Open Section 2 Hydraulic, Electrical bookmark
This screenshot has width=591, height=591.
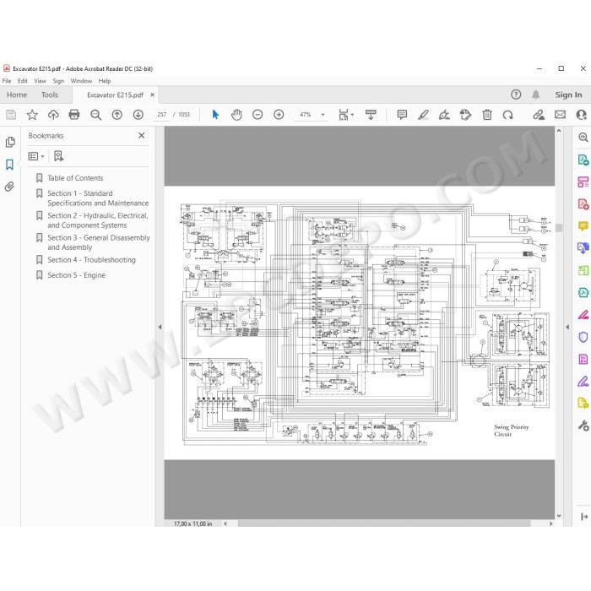click(x=98, y=220)
